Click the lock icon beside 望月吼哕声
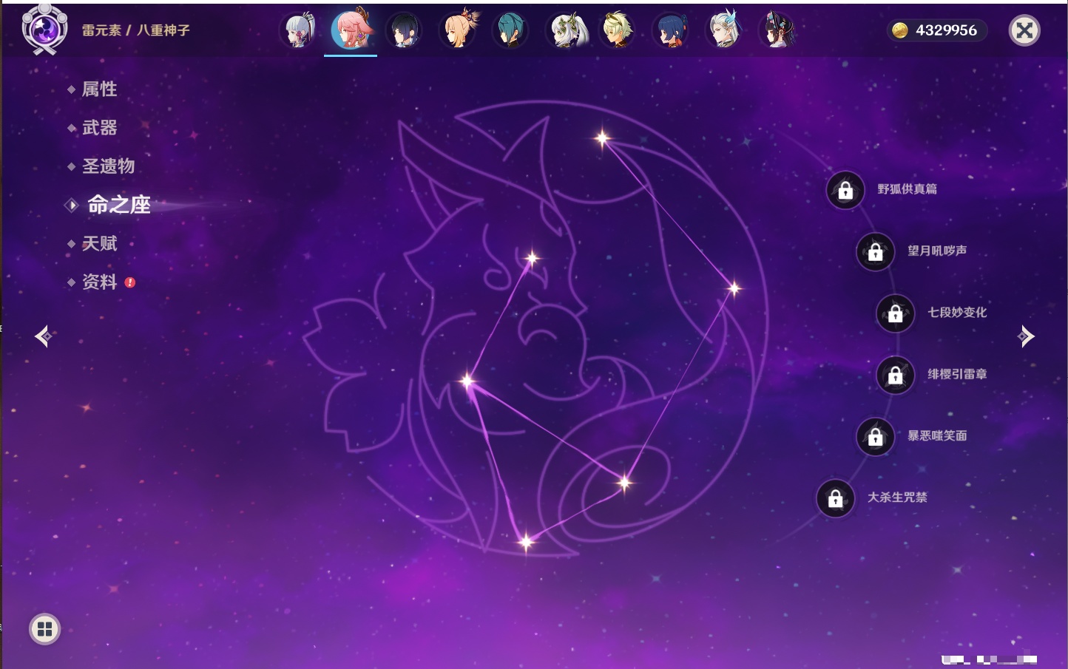 point(875,252)
